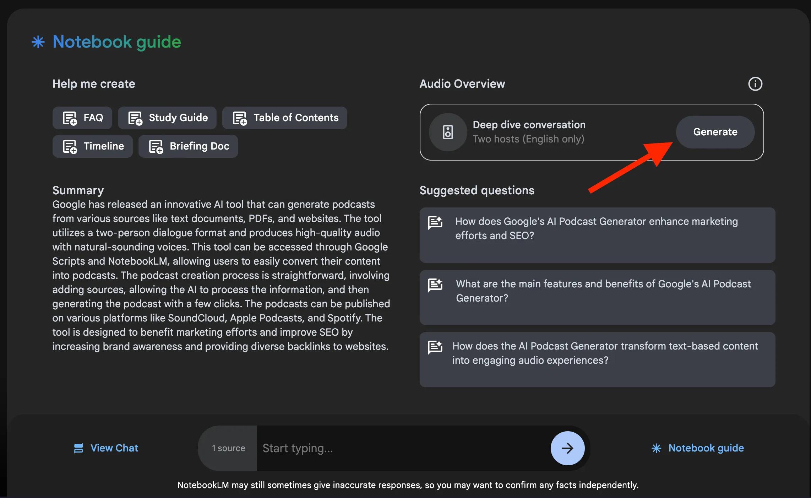
Task: Create an FAQ document
Action: (82, 118)
